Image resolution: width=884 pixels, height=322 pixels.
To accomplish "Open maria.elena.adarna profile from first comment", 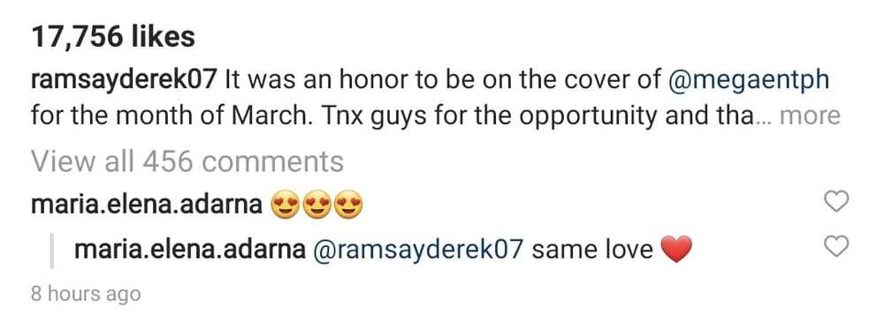I will pyautogui.click(x=147, y=206).
